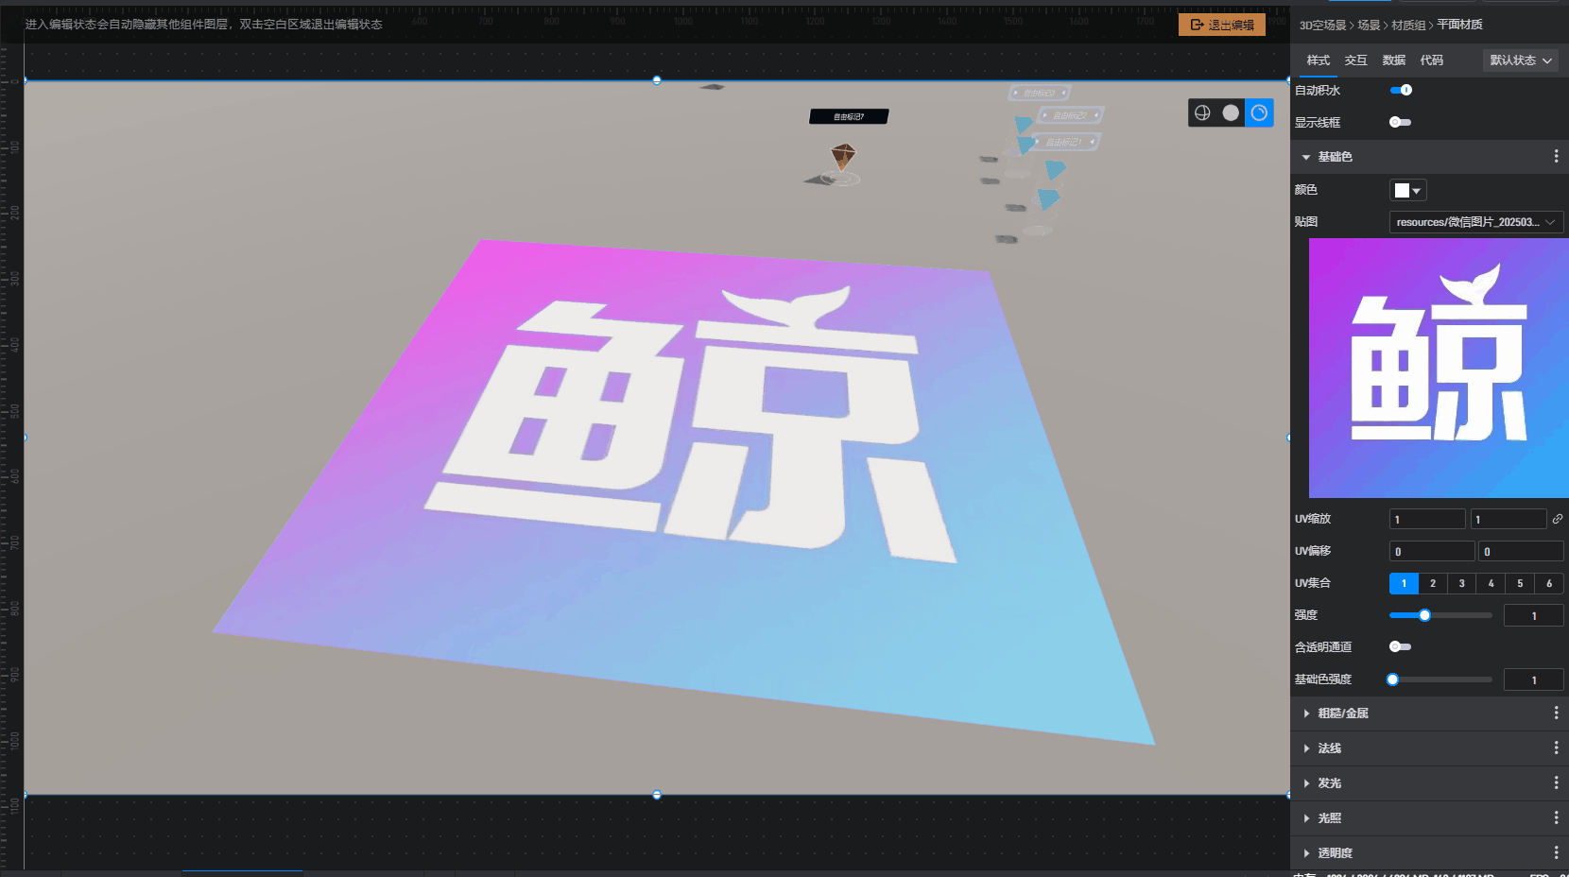The height and width of the screenshot is (877, 1569).
Task: Click the 自由标记1 marker label
Action: tap(1064, 142)
